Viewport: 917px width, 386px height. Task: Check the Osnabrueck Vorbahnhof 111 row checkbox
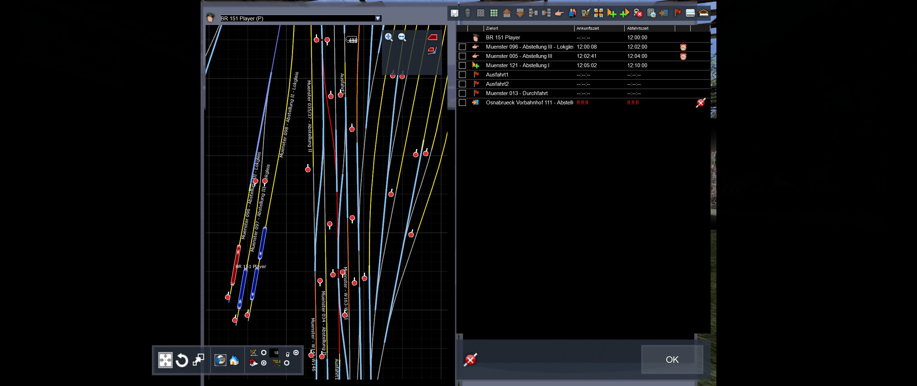tap(462, 103)
